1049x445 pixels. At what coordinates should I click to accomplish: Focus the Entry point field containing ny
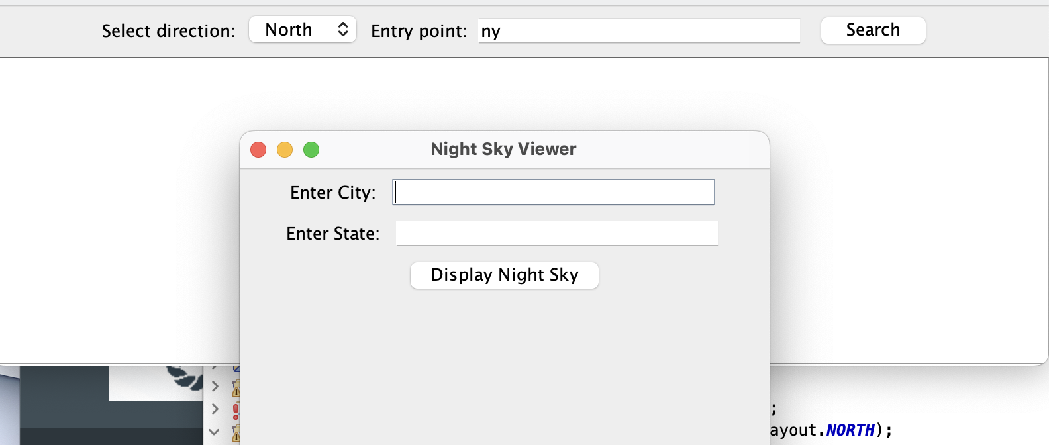tap(640, 30)
